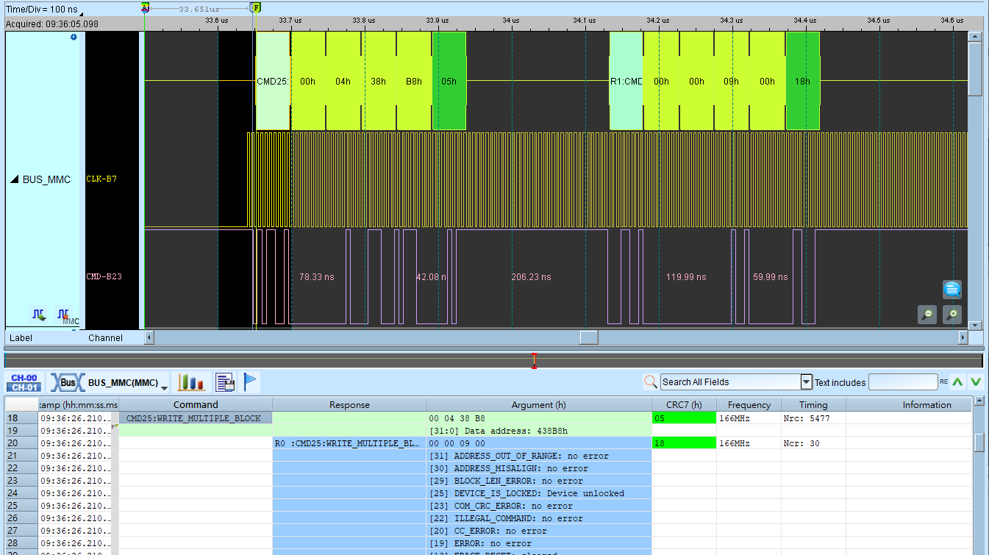Click the Information column header
This screenshot has width=989, height=555.
click(910, 404)
